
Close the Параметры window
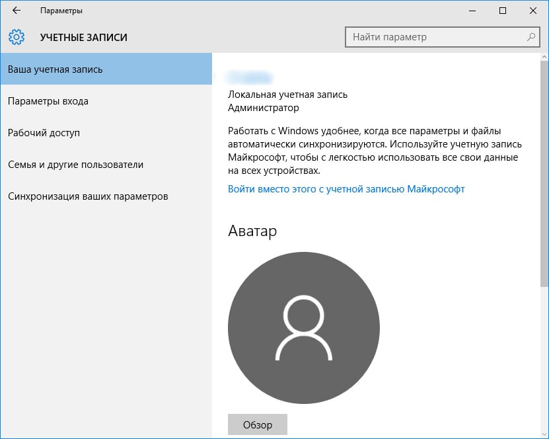(x=533, y=11)
